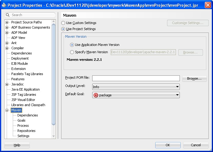Select JSP Tag Libraries item
The height and width of the screenshot is (152, 213).
(x=24, y=95)
